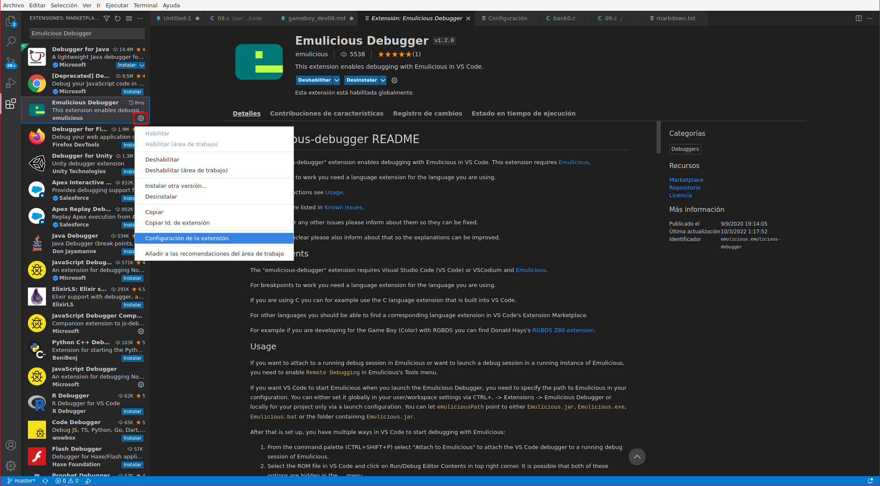Open the Search view icon
The height and width of the screenshot is (486, 880).
pos(11,42)
